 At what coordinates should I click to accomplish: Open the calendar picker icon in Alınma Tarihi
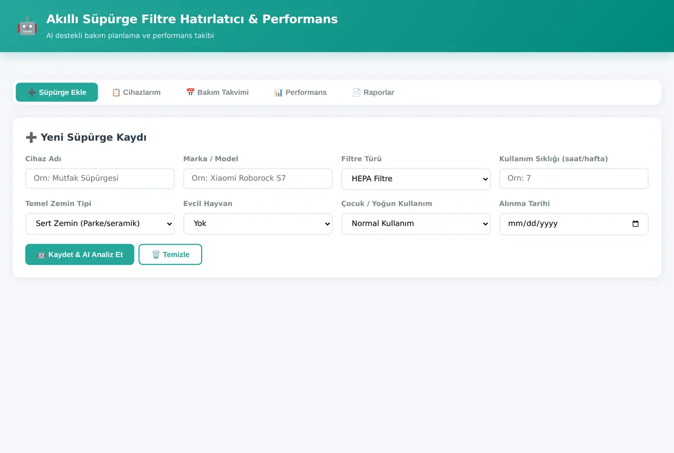pos(635,224)
